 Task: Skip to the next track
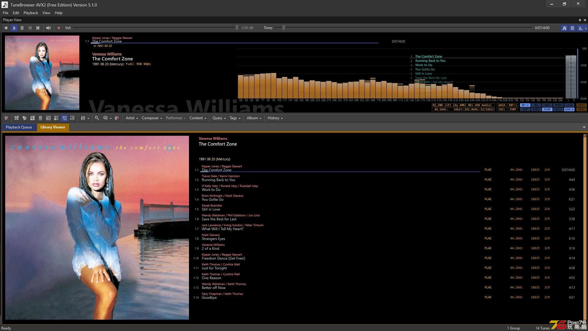point(38,28)
